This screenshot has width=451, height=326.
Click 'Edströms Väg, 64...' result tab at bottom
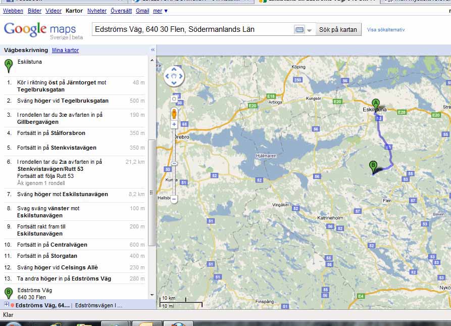click(42, 305)
